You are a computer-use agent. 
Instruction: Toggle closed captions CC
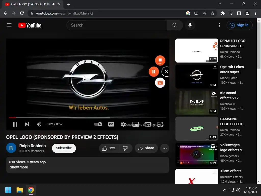[111, 124]
